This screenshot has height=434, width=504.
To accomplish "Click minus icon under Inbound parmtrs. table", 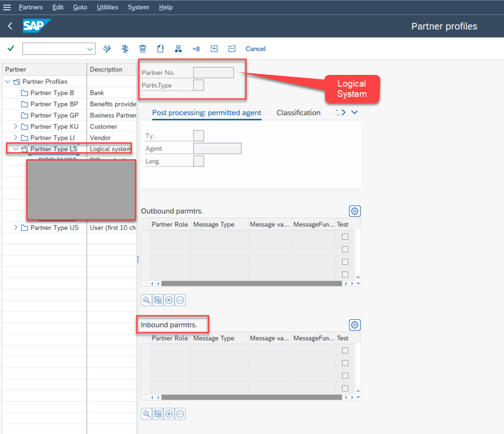I will pos(180,414).
